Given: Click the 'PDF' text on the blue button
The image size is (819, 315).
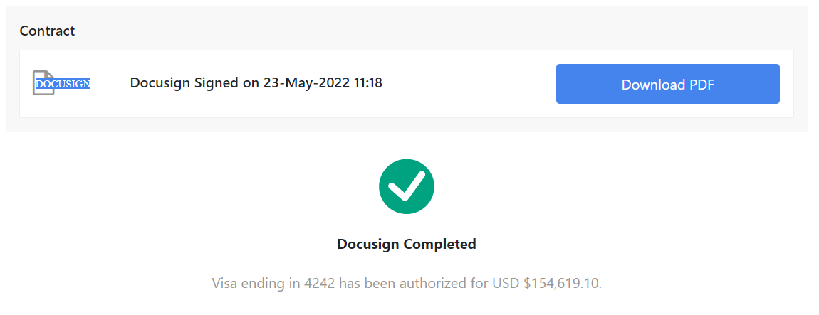Looking at the screenshot, I should (x=701, y=85).
